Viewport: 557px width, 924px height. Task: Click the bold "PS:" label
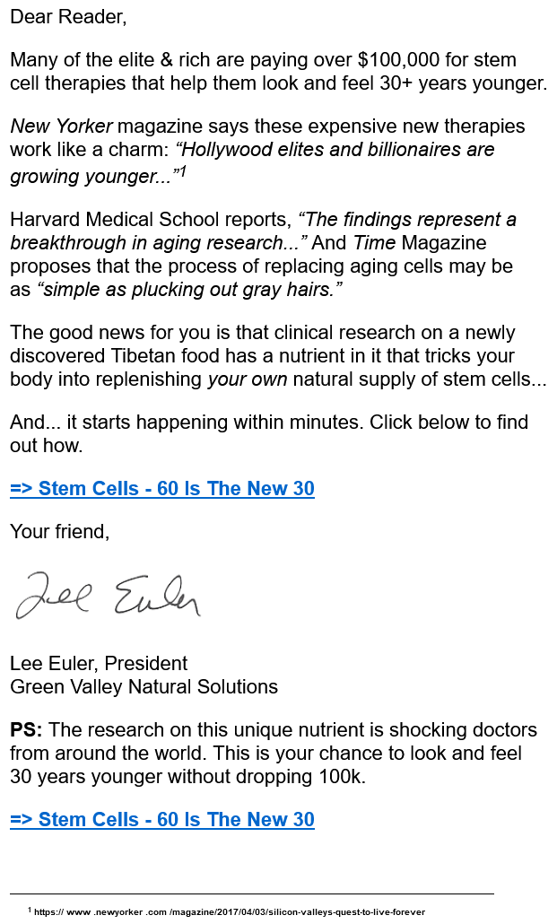27,730
